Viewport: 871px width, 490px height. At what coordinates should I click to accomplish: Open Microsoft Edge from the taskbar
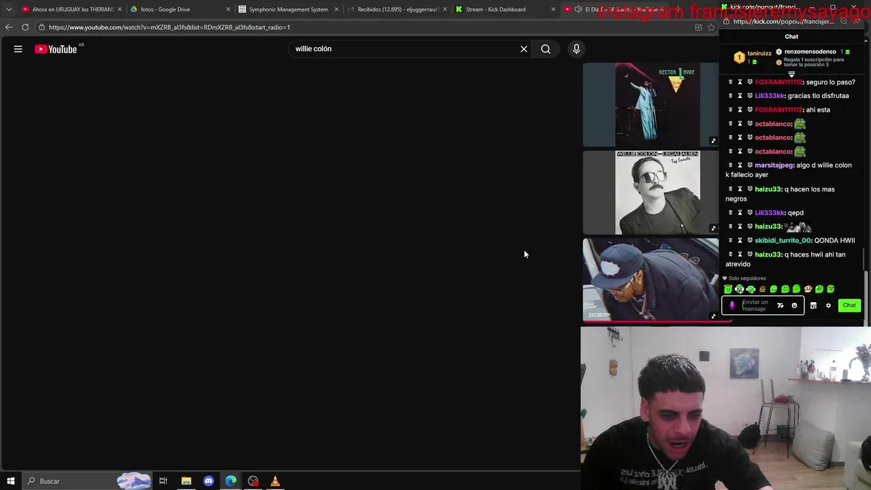click(x=231, y=481)
